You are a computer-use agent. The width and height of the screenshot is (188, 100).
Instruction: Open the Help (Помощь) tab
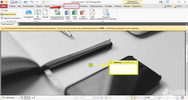118,6
